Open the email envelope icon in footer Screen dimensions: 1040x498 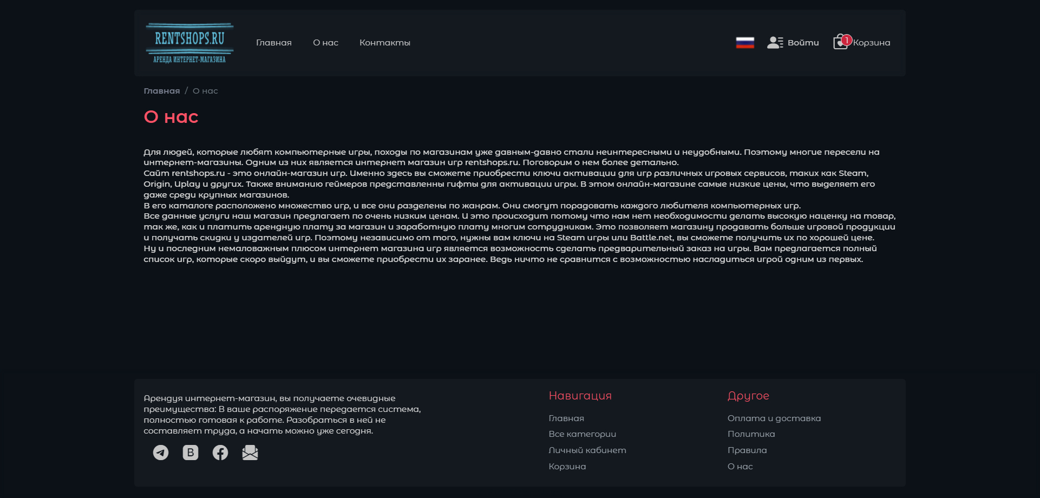(x=250, y=453)
